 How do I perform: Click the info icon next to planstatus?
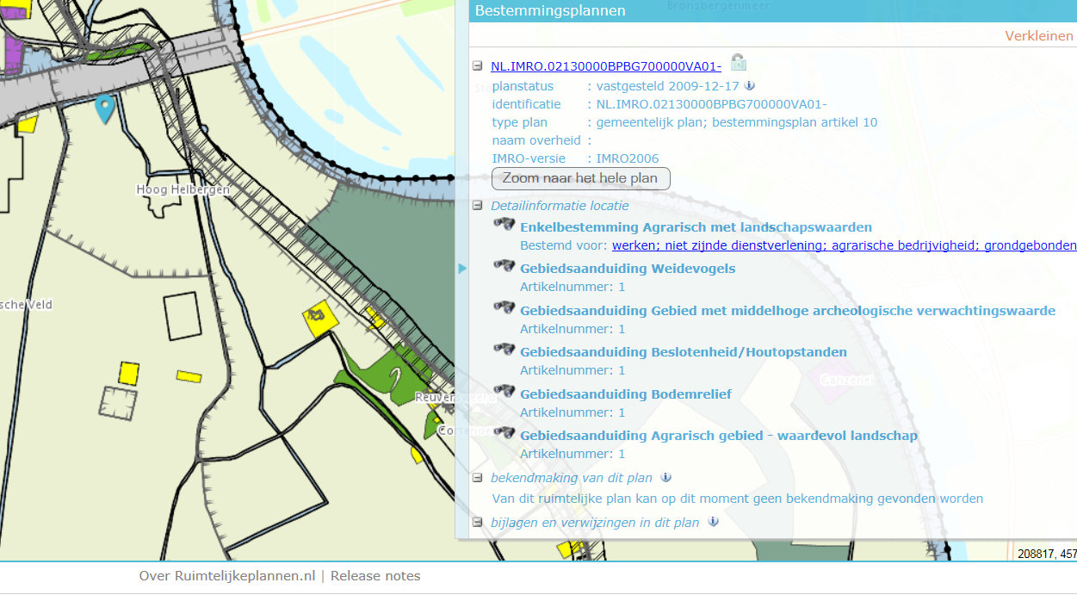(x=750, y=85)
